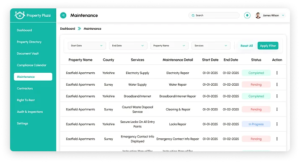Open actions menu for Secure Locks row
This screenshot has width=300, height=163.
[277, 124]
